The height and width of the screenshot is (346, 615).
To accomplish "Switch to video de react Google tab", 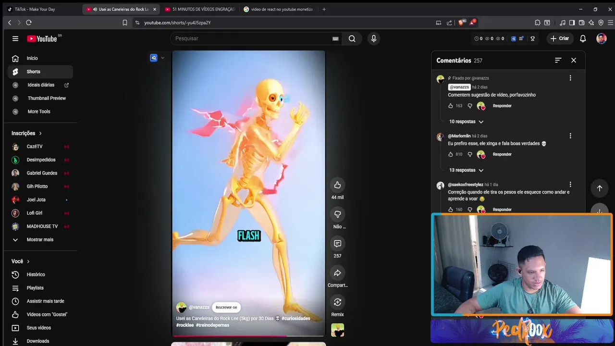I will 278,9.
